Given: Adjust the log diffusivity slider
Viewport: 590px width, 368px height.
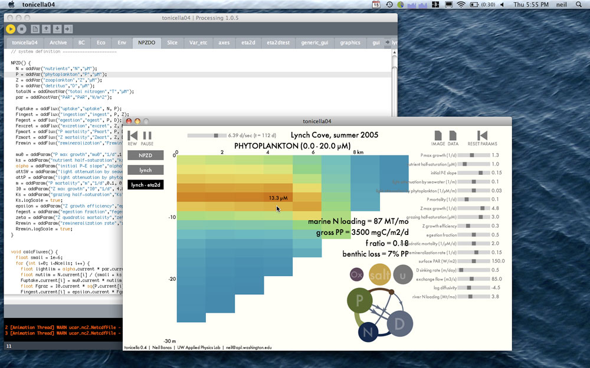Looking at the screenshot, I should (474, 288).
